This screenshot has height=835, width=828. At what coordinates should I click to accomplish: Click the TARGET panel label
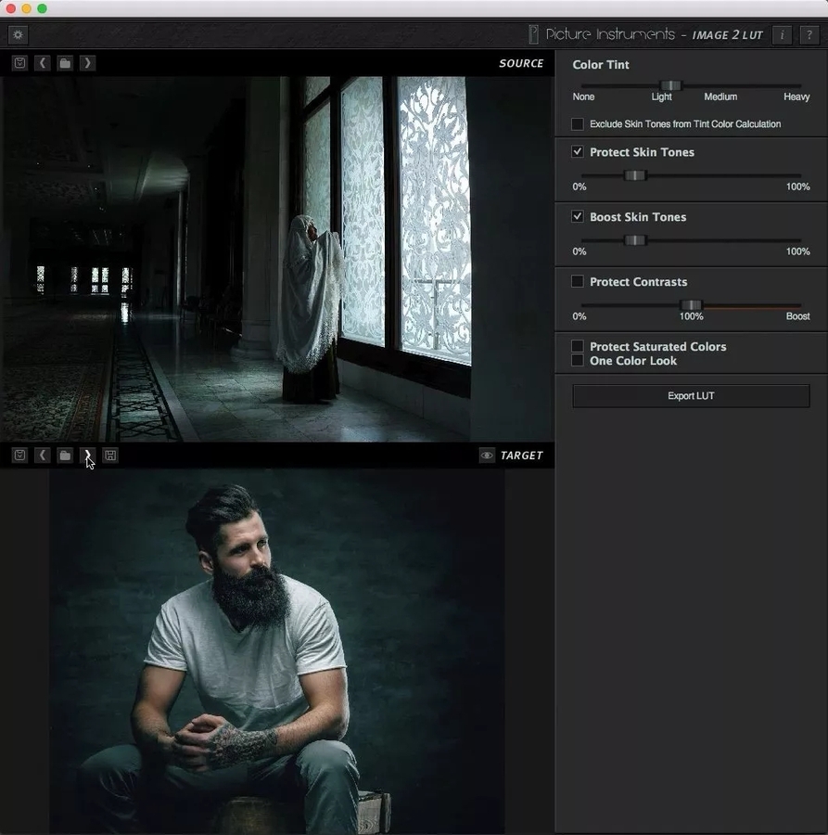point(521,456)
